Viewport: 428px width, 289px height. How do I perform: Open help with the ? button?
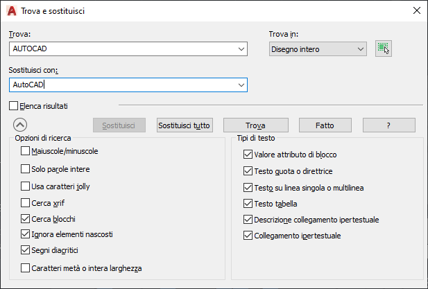pyautogui.click(x=389, y=125)
